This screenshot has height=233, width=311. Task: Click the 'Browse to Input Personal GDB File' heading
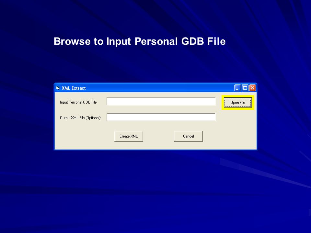click(x=140, y=41)
